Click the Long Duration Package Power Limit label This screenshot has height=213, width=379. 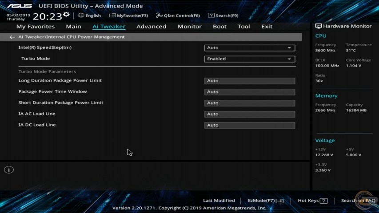click(60, 80)
